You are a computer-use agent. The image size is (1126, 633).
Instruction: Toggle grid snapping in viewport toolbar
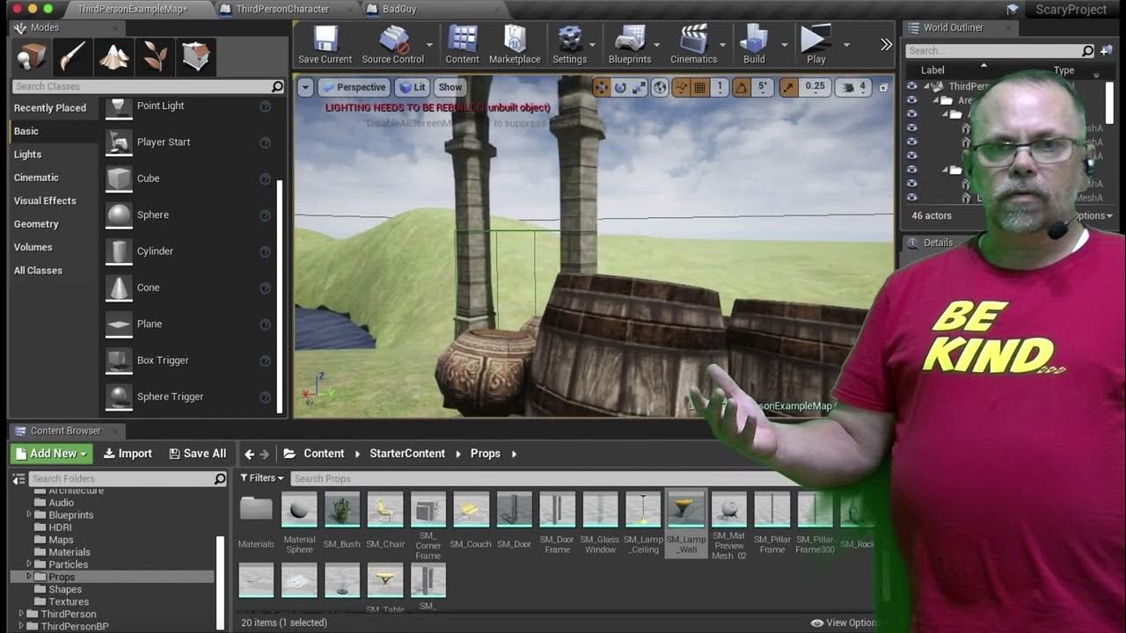(x=700, y=87)
